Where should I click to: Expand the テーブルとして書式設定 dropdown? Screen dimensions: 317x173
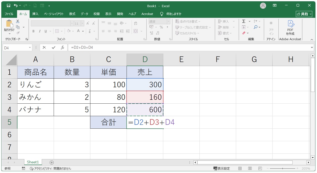point(209,27)
